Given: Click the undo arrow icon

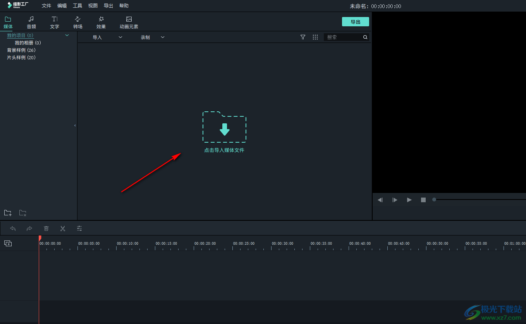Looking at the screenshot, I should [13, 229].
